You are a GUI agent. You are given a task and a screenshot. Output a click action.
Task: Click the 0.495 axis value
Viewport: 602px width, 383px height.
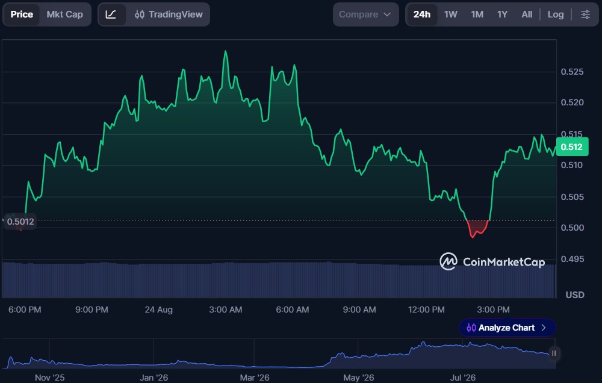click(572, 259)
